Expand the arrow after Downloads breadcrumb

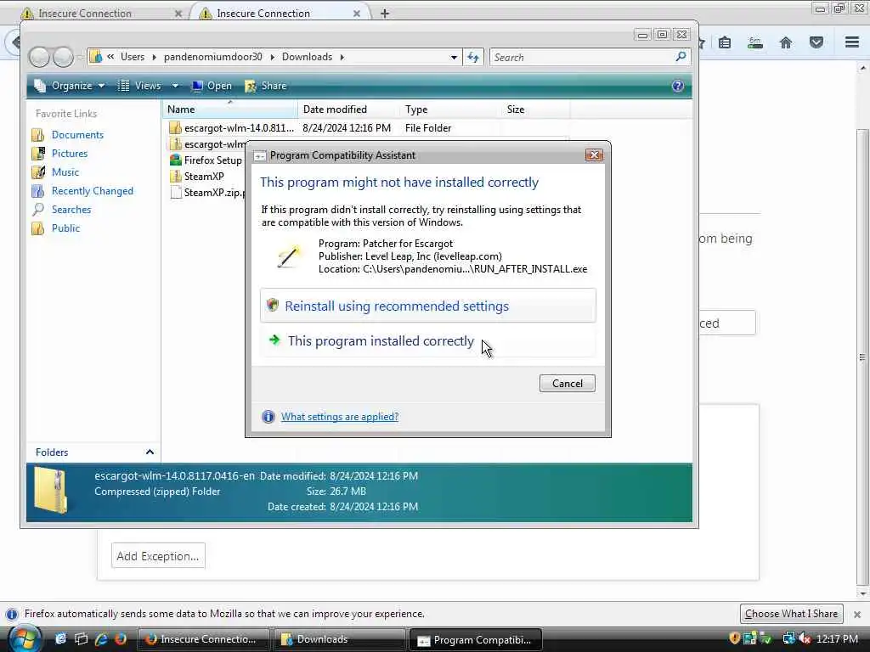point(342,57)
